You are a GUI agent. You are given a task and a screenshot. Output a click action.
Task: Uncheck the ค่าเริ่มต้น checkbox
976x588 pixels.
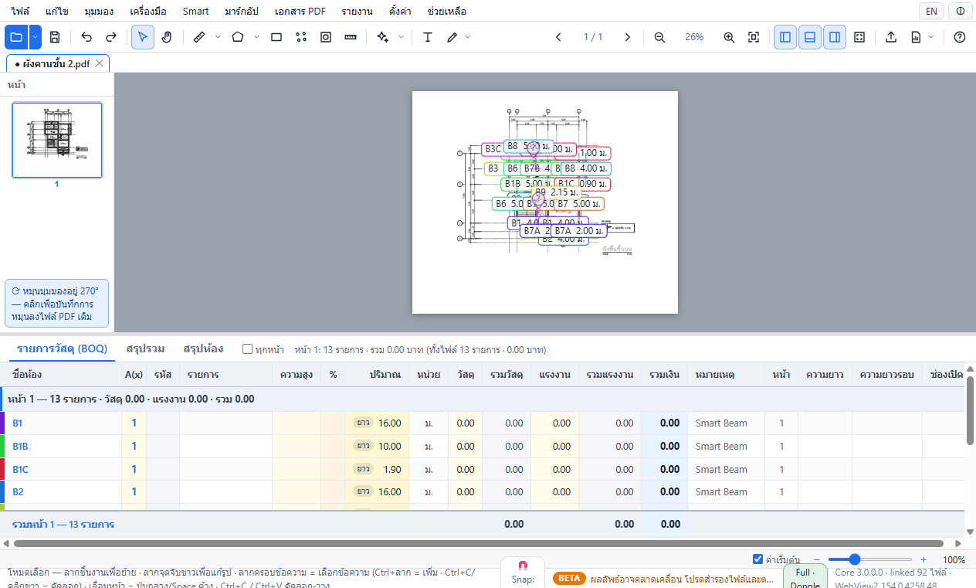pos(757,559)
